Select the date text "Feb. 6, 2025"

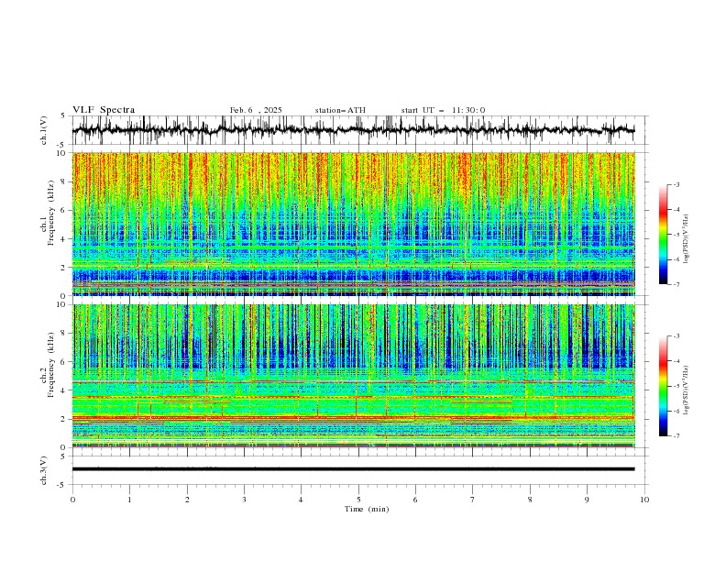coord(256,110)
